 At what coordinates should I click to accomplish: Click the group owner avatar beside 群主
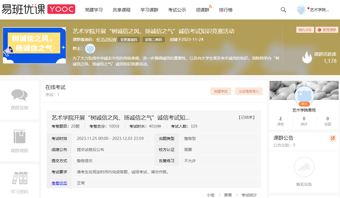90,49
